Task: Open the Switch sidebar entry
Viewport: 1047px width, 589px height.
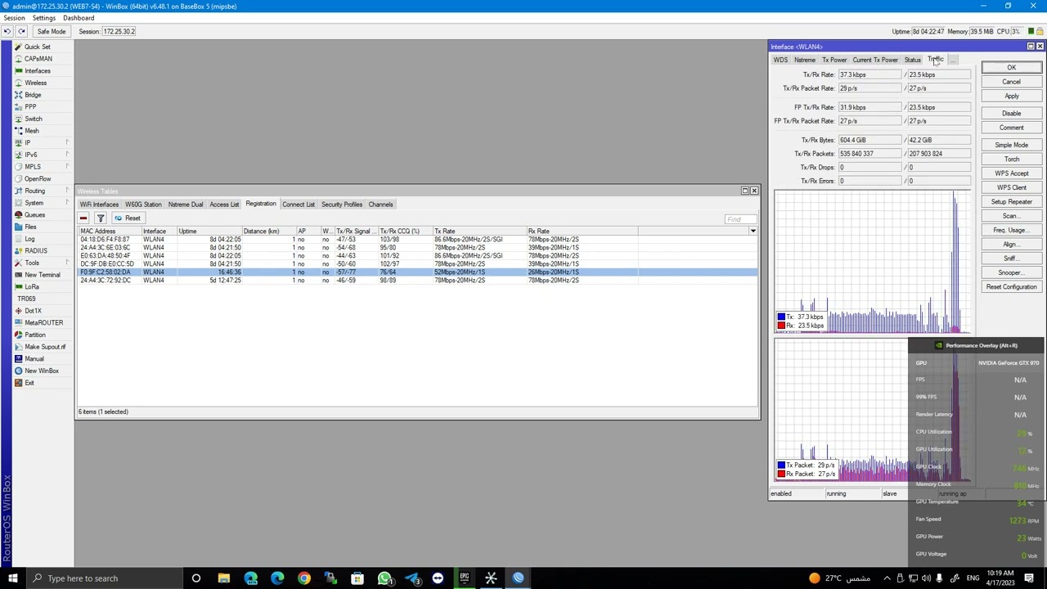Action: pyautogui.click(x=33, y=119)
